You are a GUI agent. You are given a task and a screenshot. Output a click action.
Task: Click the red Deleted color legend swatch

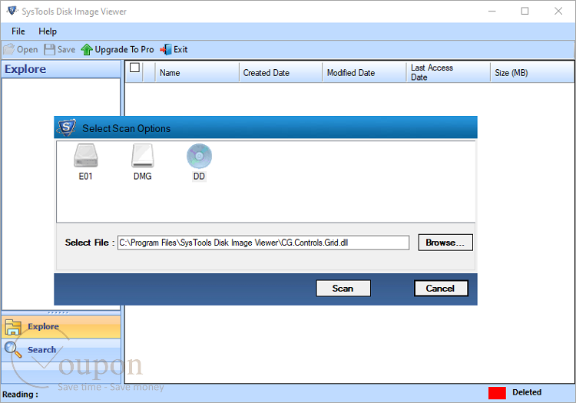click(x=497, y=393)
